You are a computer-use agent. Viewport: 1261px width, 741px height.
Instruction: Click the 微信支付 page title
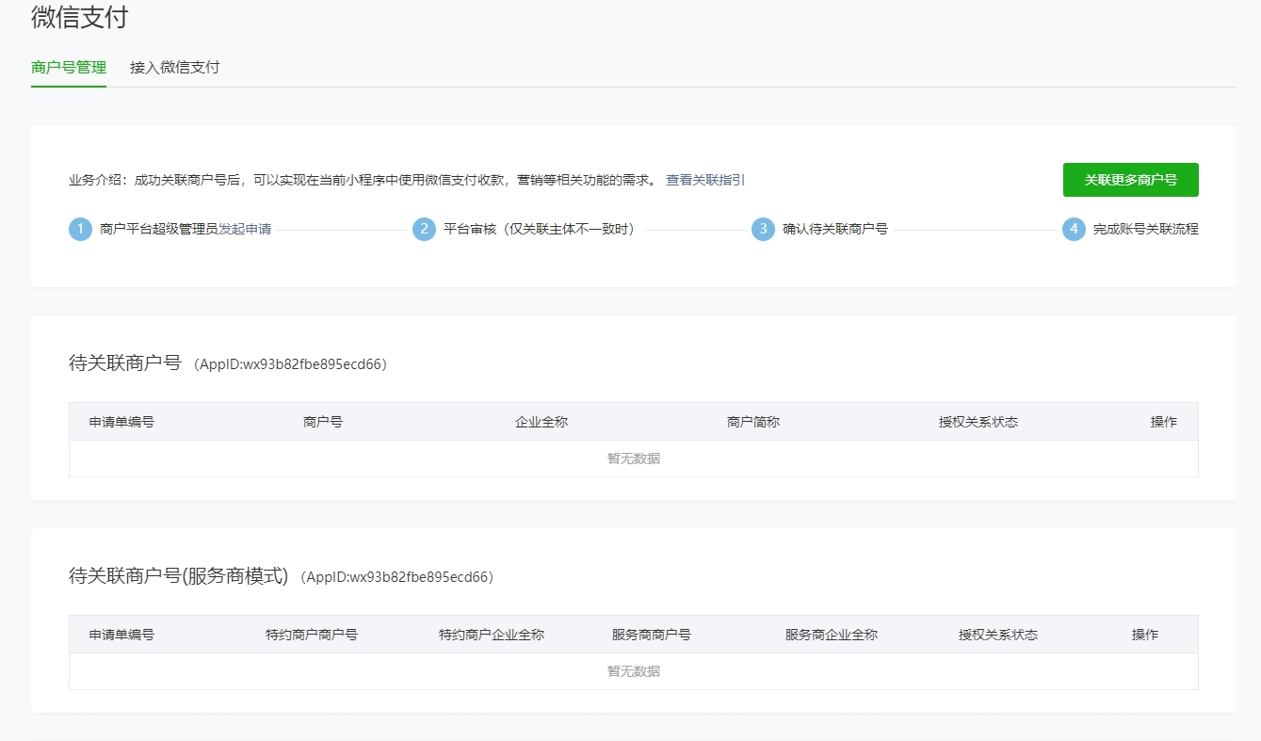(79, 17)
